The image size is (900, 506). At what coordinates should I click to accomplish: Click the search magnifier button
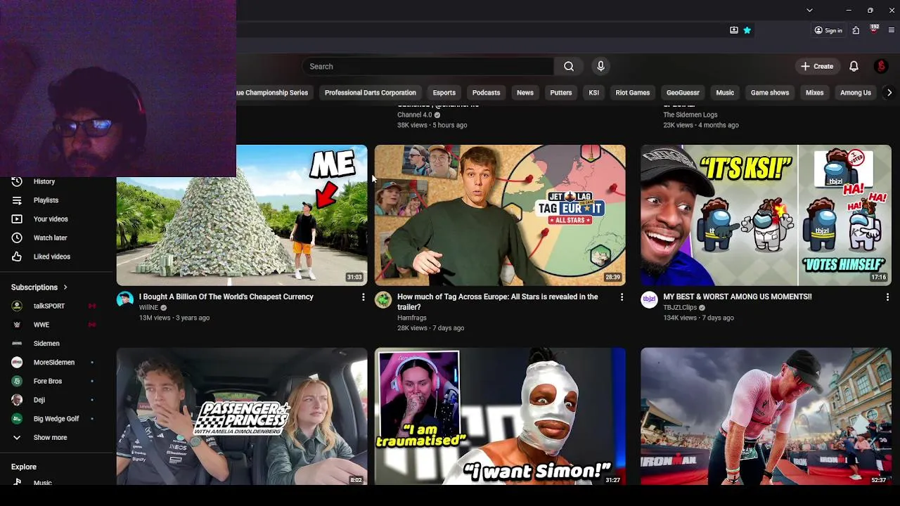point(569,66)
